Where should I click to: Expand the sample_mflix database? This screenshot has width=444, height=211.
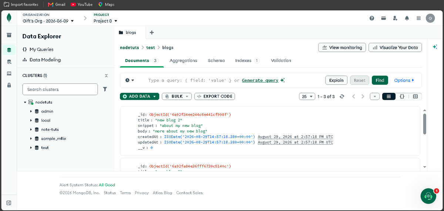(x=31, y=139)
